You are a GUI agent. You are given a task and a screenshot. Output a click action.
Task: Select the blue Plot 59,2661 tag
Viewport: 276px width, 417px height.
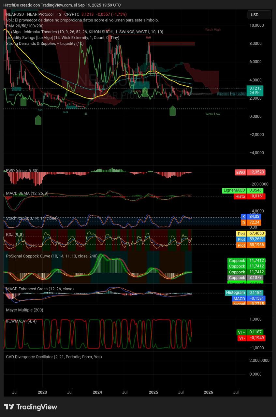click(x=251, y=239)
